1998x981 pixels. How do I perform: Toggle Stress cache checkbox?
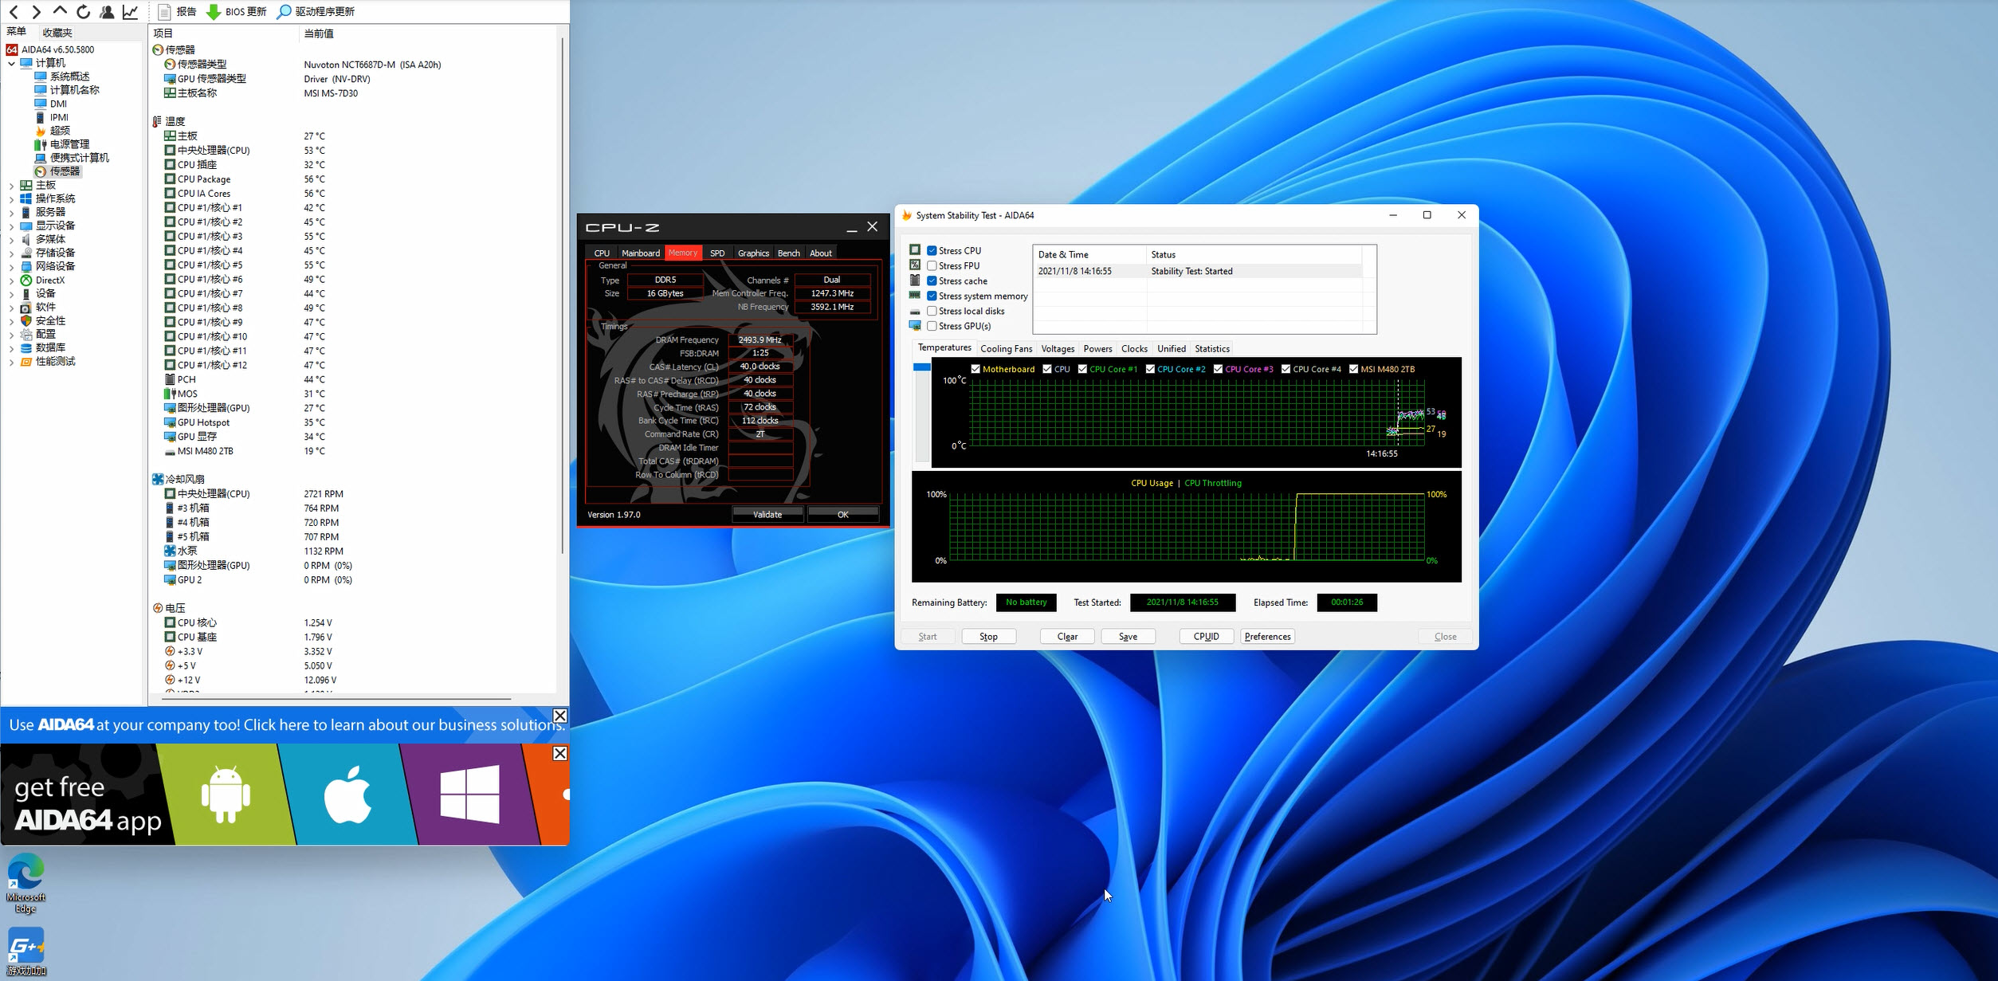pos(932,281)
